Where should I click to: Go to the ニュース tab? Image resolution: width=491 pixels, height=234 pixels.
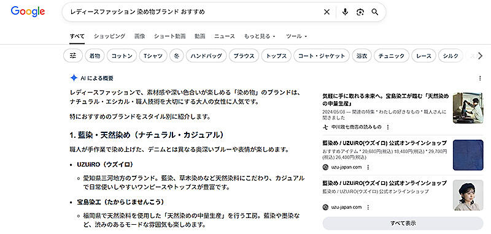pos(225,36)
